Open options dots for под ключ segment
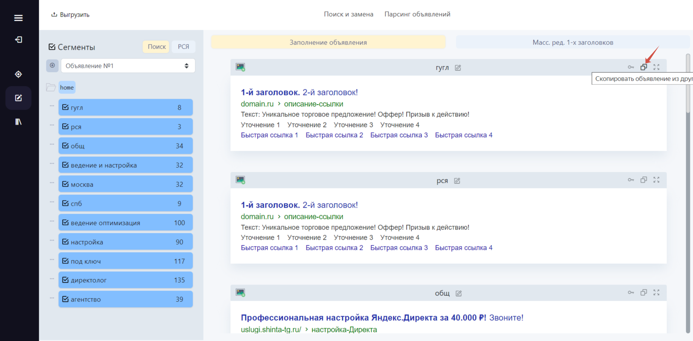 pyautogui.click(x=52, y=260)
